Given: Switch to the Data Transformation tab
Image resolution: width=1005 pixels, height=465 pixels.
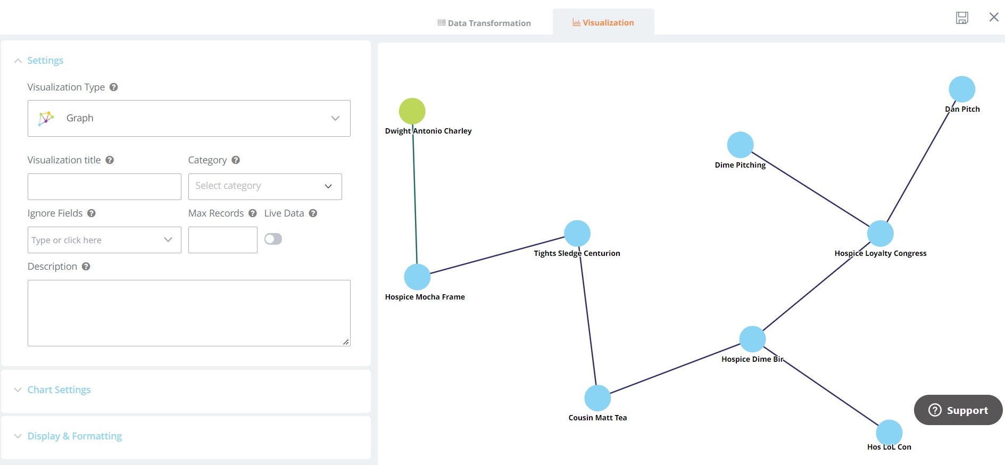Looking at the screenshot, I should pyautogui.click(x=484, y=23).
